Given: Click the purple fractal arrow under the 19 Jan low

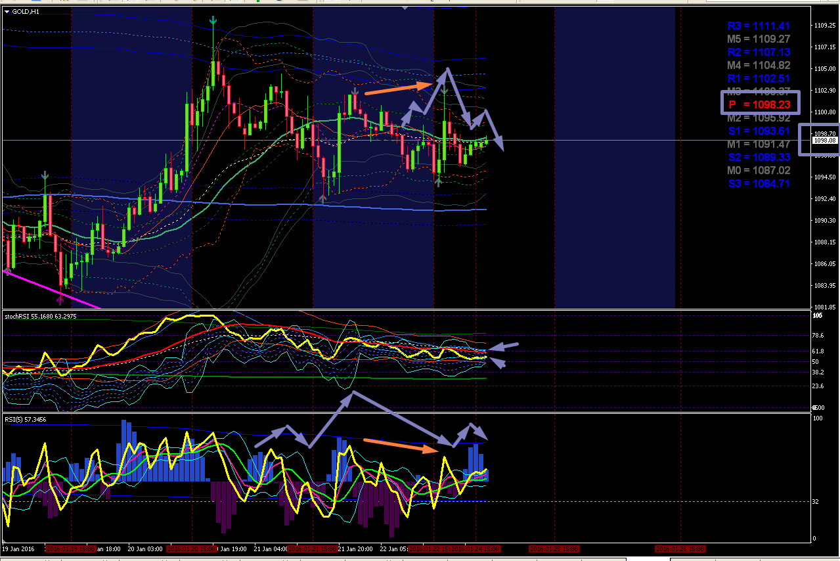Looking at the screenshot, I should pyautogui.click(x=60, y=299).
